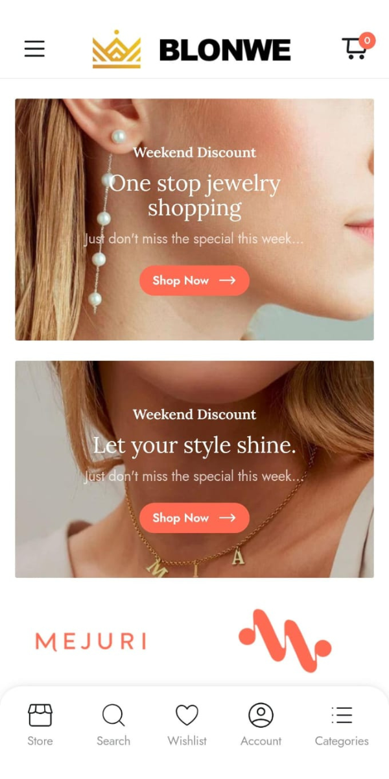
Task: Select the Wishlist tab label
Action: 187,741
